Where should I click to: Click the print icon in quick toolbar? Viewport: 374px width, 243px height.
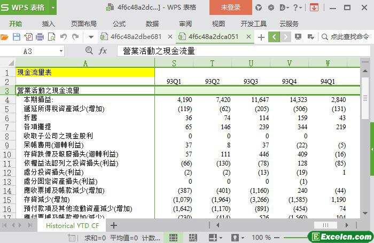40,37
